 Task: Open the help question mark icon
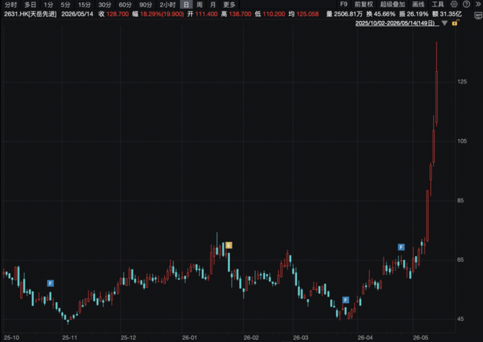[466, 4]
